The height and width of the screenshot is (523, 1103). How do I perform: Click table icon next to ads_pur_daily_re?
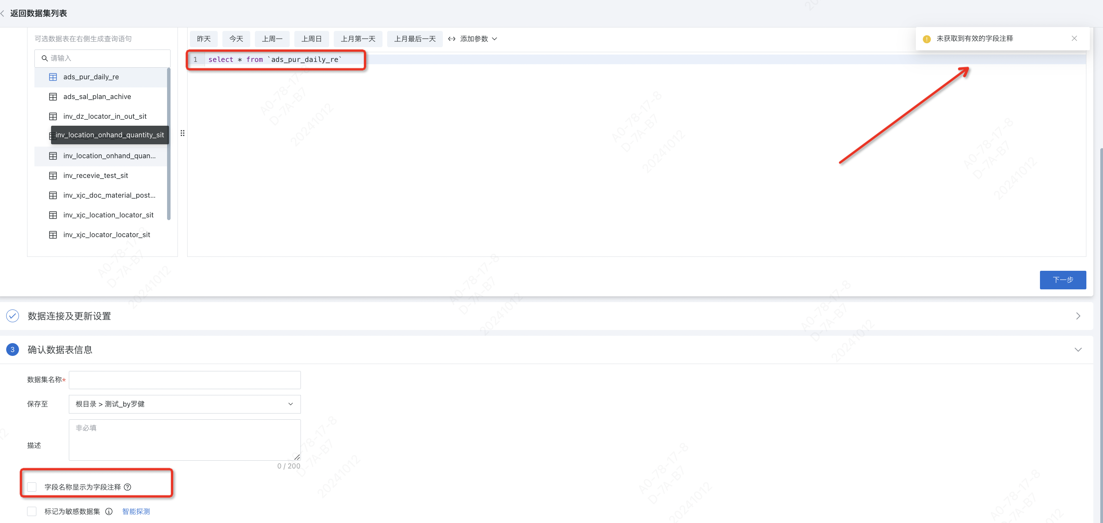(53, 77)
